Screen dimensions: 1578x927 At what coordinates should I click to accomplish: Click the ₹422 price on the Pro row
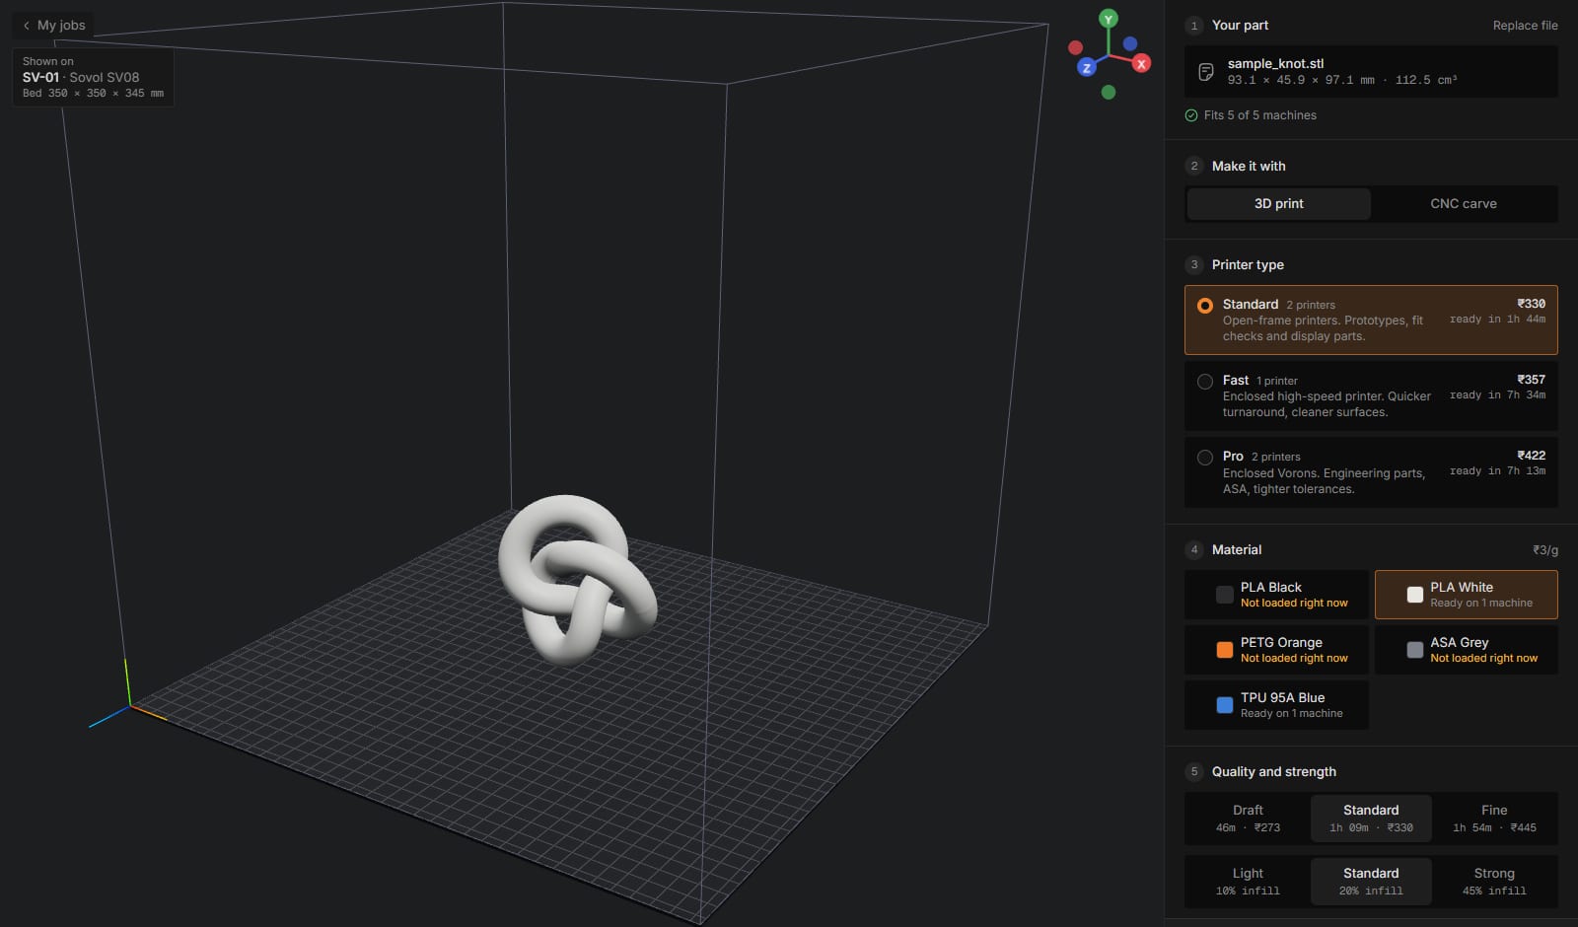(1532, 456)
